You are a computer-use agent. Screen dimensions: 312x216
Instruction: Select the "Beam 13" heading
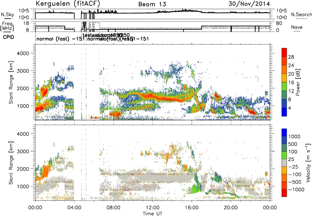point(152,4)
